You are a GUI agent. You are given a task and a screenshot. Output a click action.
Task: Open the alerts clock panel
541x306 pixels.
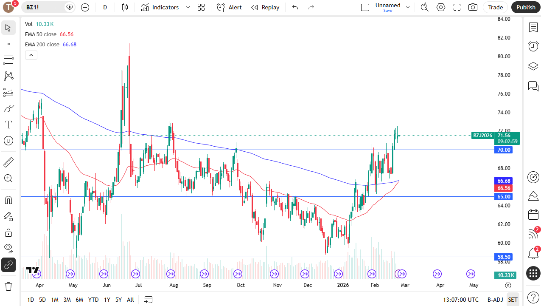click(x=533, y=46)
